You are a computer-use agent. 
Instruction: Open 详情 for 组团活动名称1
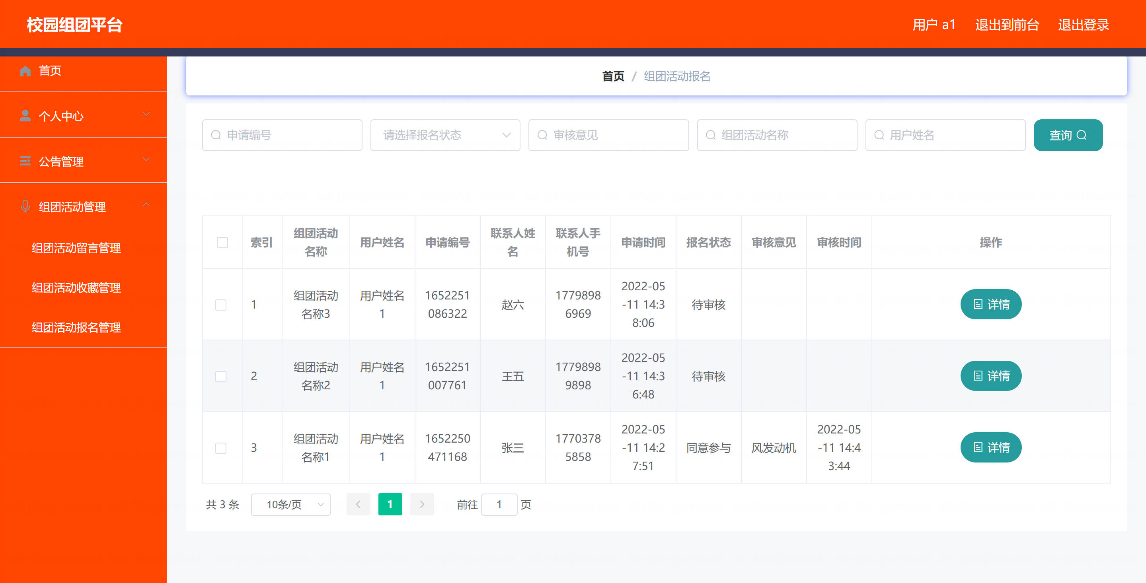991,447
